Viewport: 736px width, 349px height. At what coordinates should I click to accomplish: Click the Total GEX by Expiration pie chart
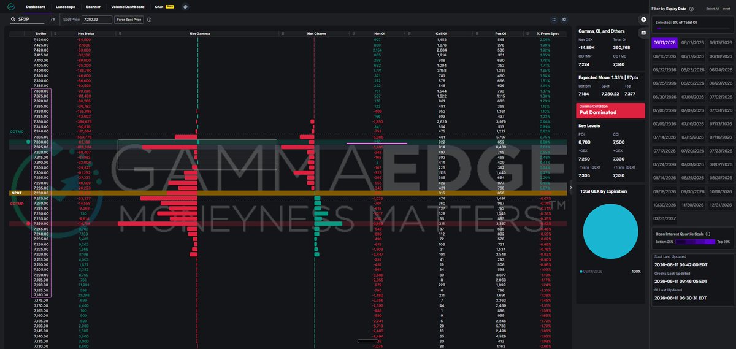(609, 232)
